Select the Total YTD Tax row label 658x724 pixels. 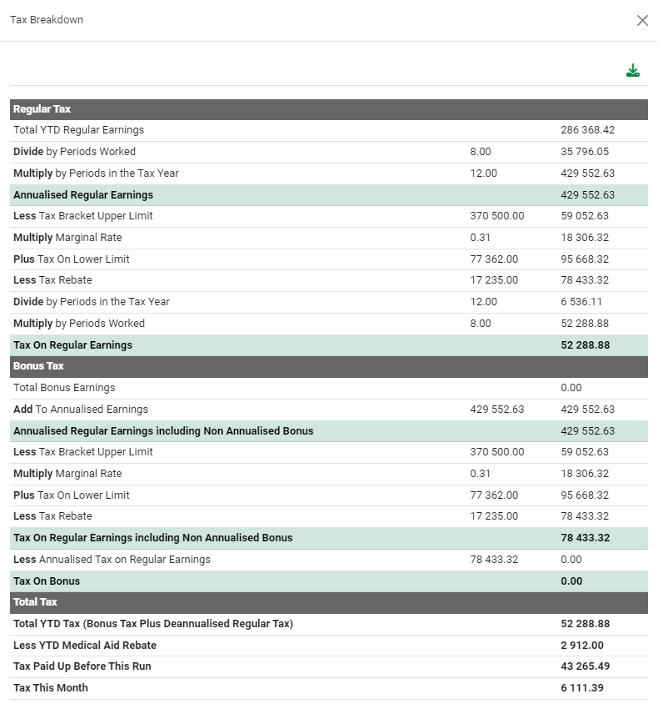pyautogui.click(x=152, y=624)
